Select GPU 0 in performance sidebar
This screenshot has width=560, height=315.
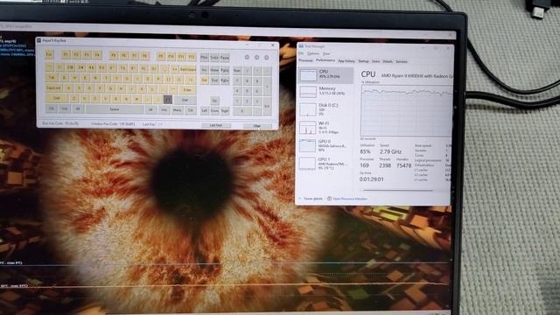click(325, 146)
